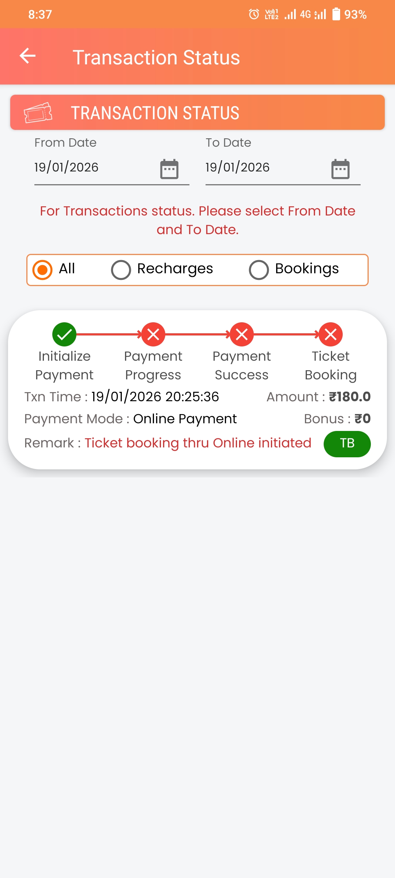The height and width of the screenshot is (878, 395).
Task: Tap the To Date field 19/01/2026
Action: (x=238, y=167)
